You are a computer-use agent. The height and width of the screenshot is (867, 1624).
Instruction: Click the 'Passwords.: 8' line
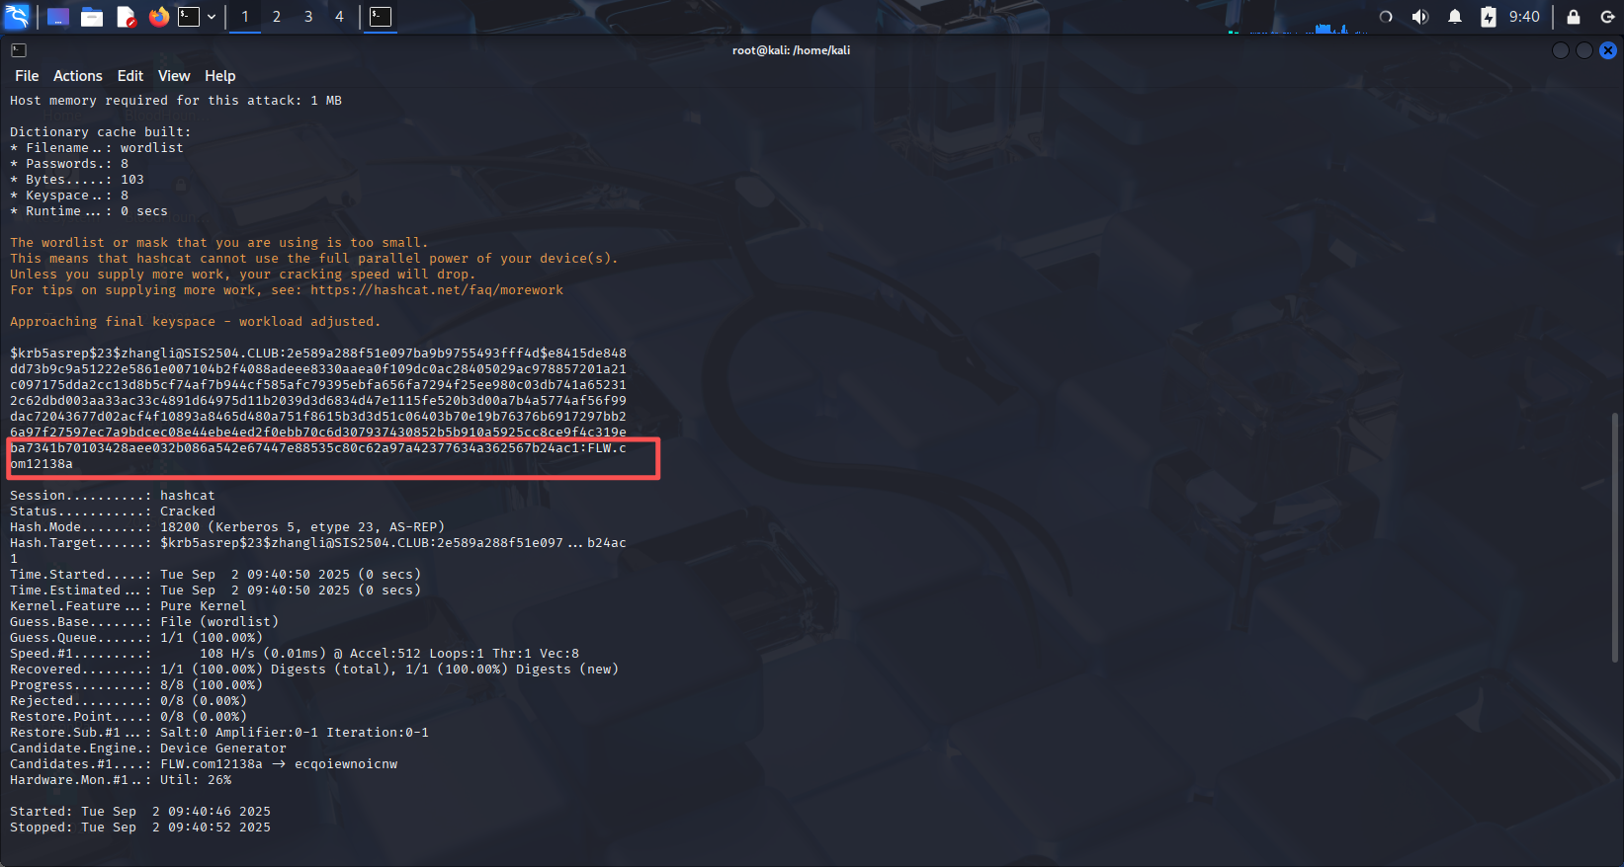(x=69, y=164)
